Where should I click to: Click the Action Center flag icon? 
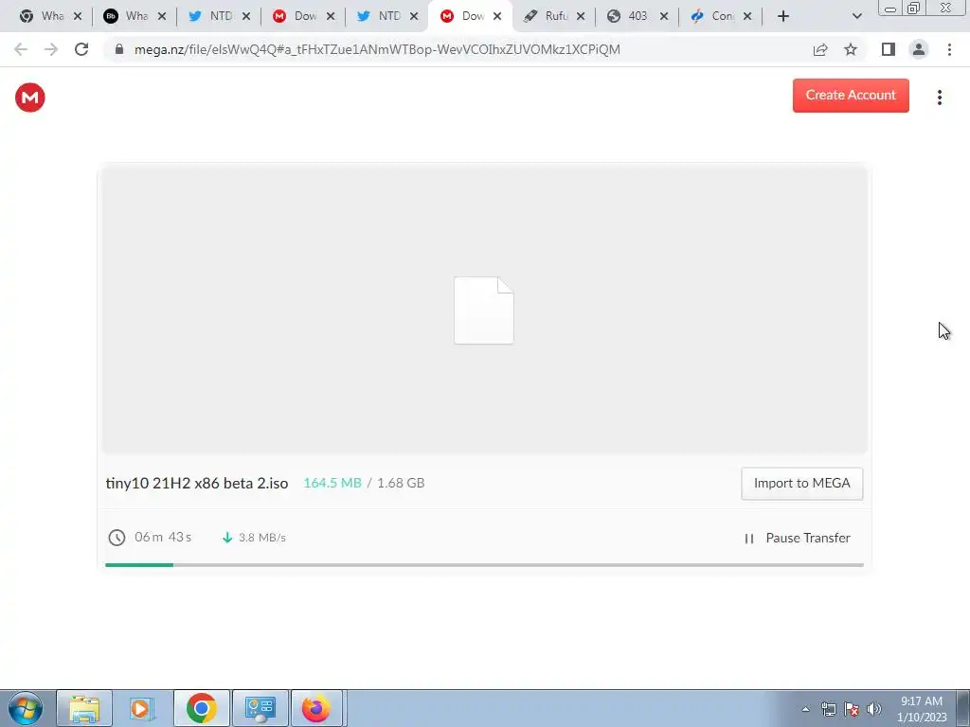click(852, 709)
